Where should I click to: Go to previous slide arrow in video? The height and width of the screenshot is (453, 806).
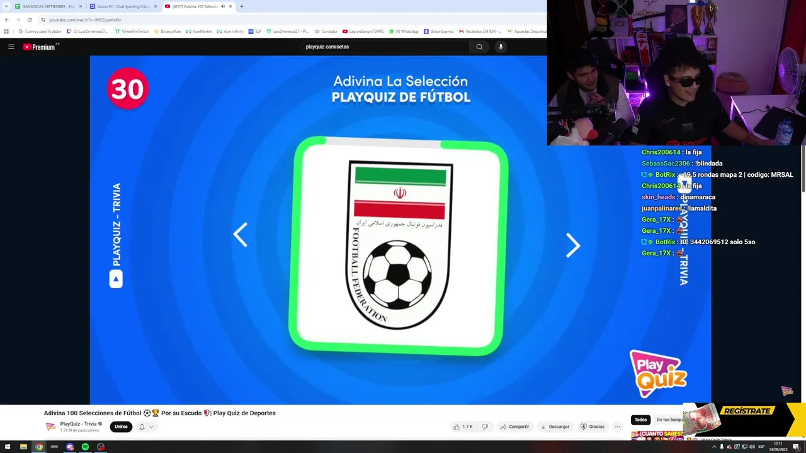click(x=240, y=234)
